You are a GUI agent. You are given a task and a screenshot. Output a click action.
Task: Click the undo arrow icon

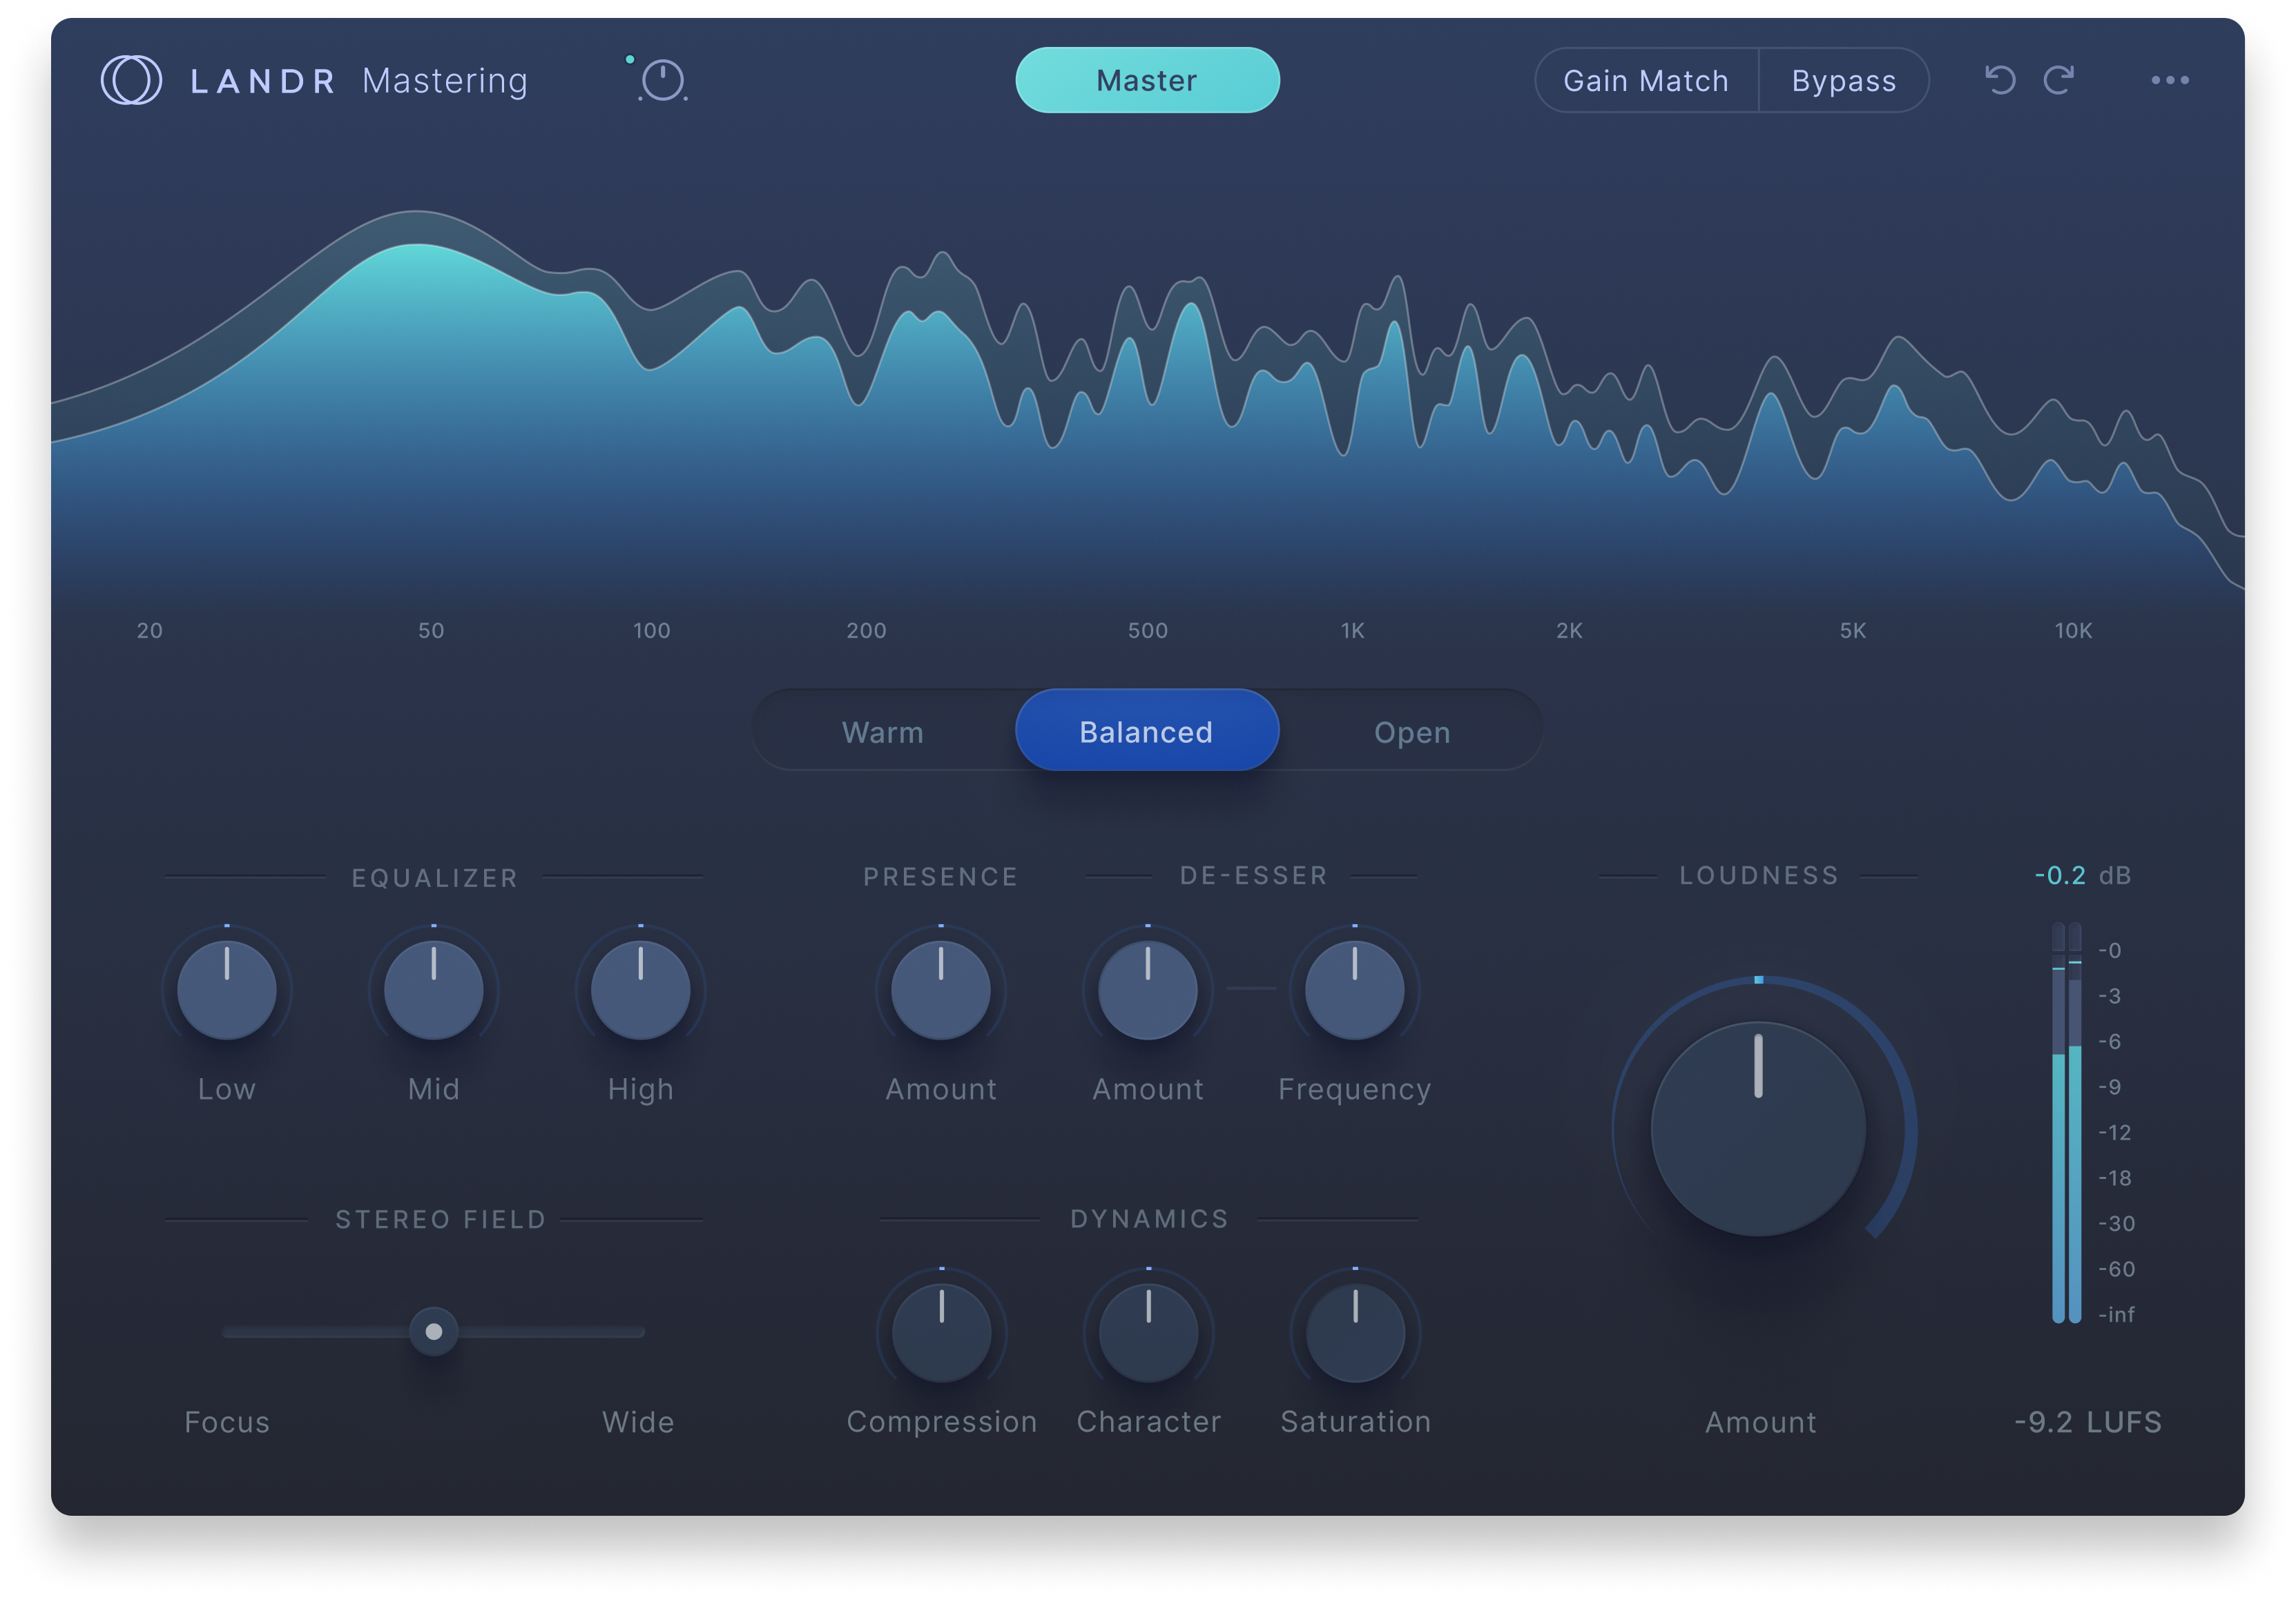point(2000,80)
